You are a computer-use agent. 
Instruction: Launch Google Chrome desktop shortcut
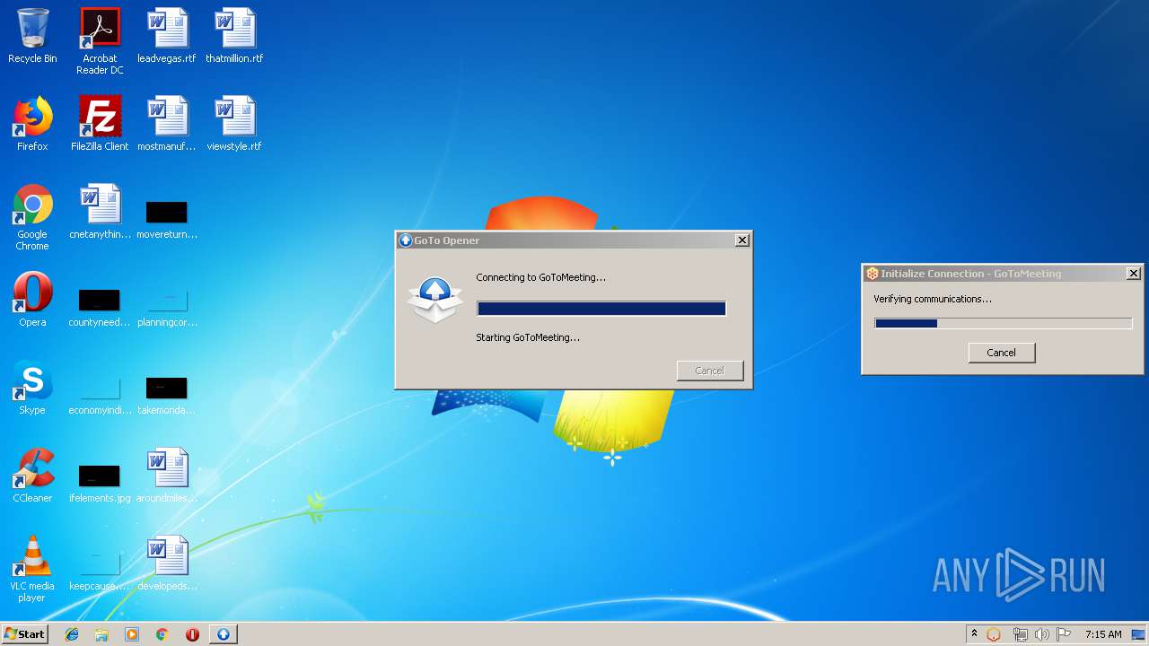(x=32, y=217)
